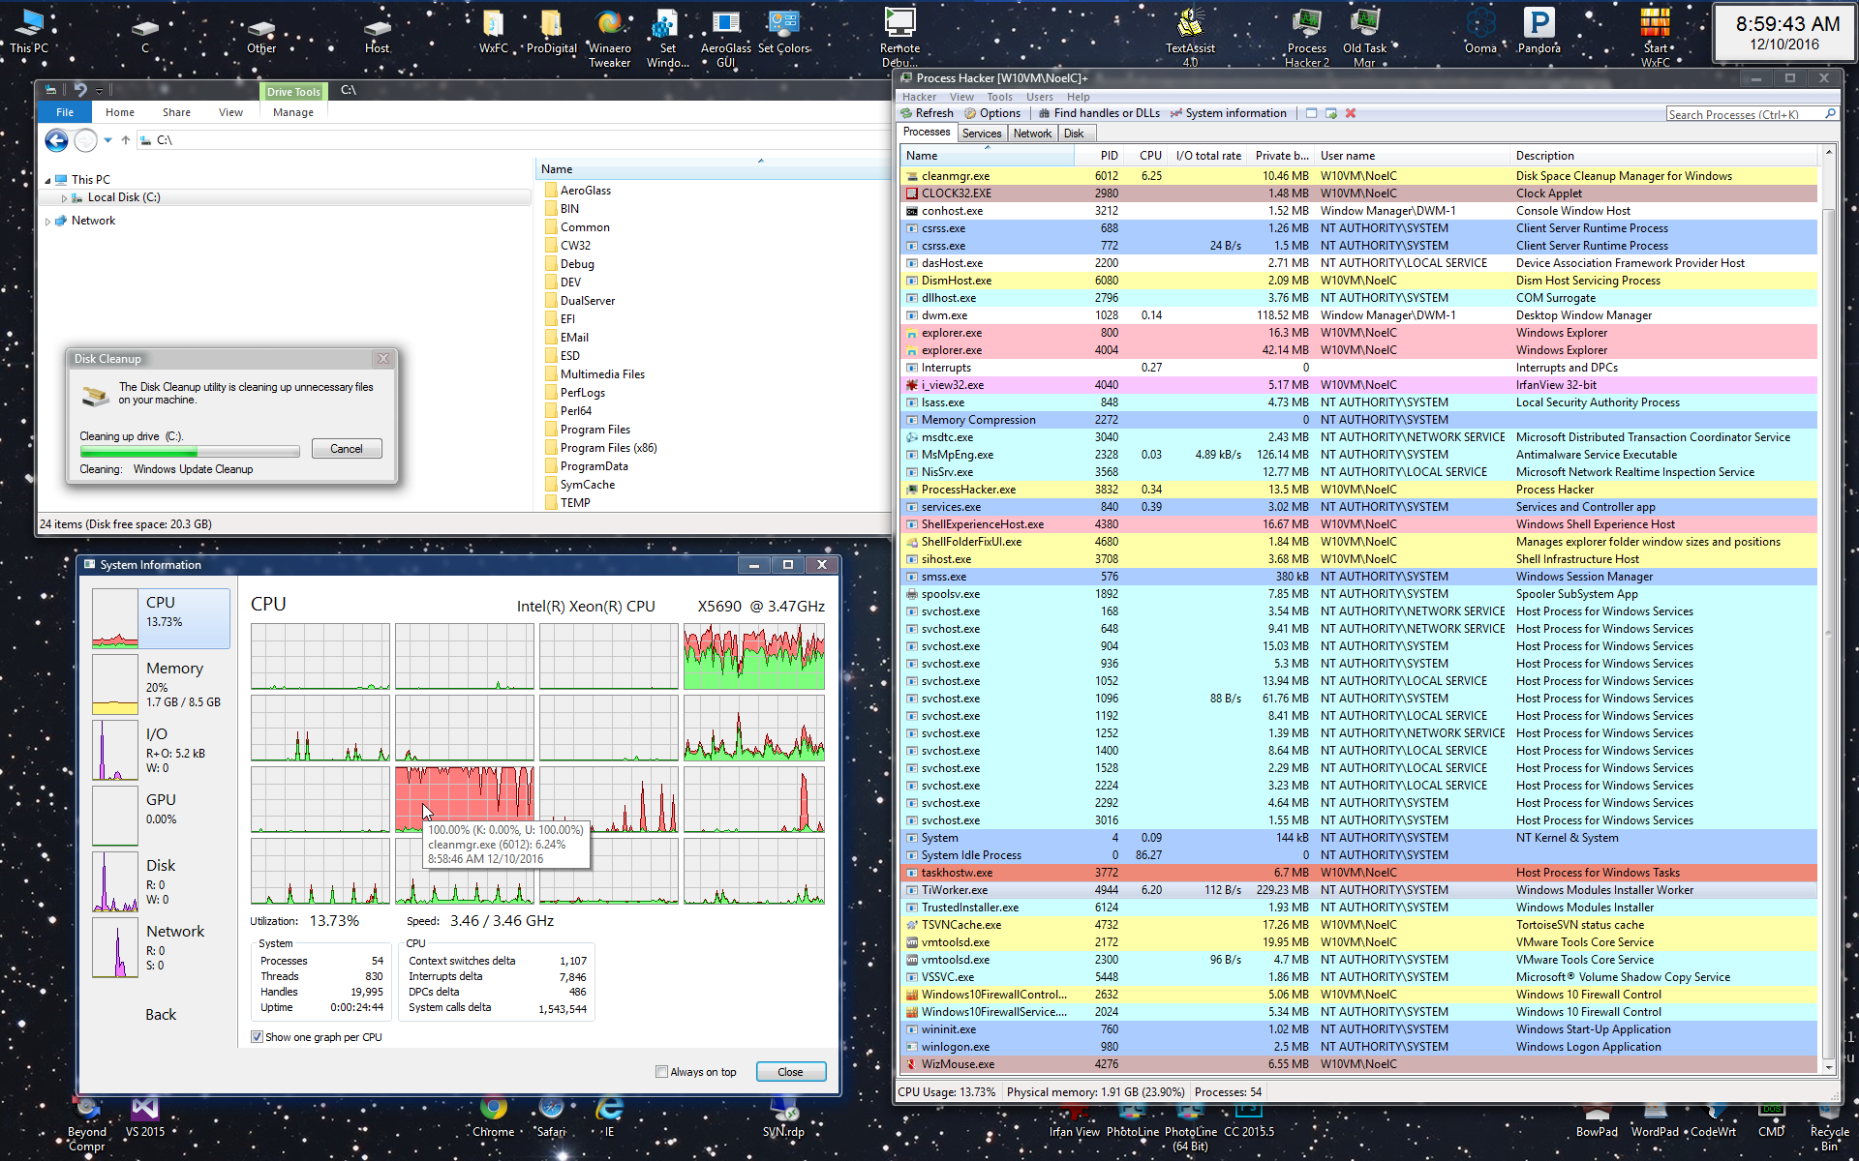Click the find window and thread icon
Viewport: 1859px width, 1161px height.
1331,113
